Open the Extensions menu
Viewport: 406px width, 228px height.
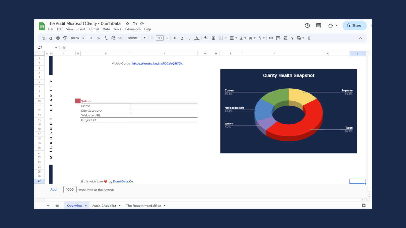[132, 29]
